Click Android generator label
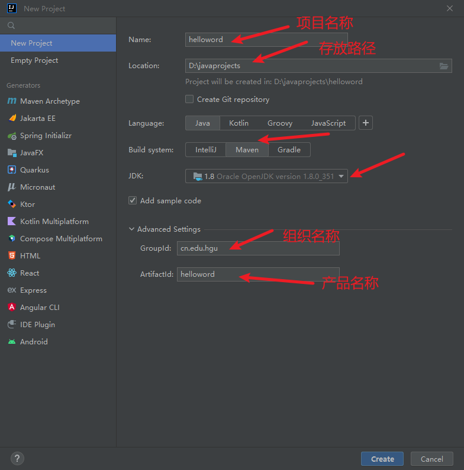The width and height of the screenshot is (464, 470). (34, 342)
